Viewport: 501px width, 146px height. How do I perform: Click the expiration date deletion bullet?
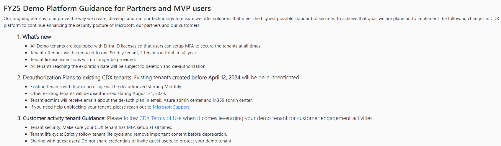pyautogui.click(x=118, y=66)
